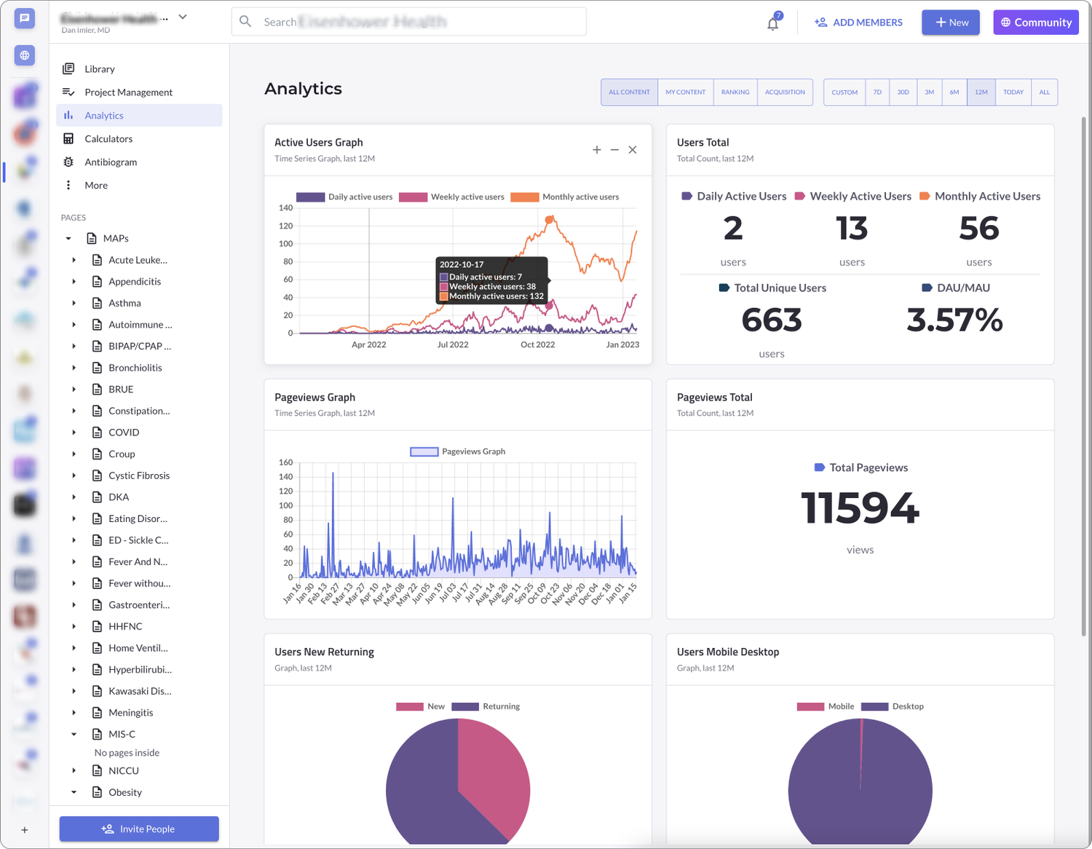Click the ADD MEMBERS link
This screenshot has width=1092, height=849.
[x=858, y=23]
